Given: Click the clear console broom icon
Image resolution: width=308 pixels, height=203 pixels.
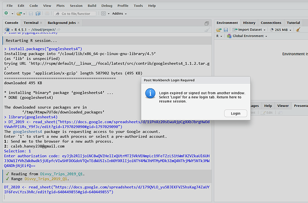Looking at the screenshot, I should [206, 29].
